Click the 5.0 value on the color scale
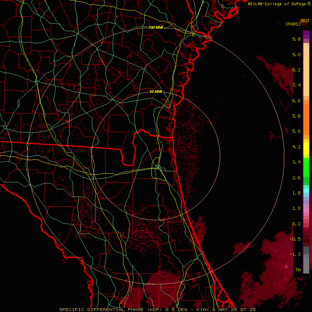Viewport: 312px width, 312px height. click(296, 131)
